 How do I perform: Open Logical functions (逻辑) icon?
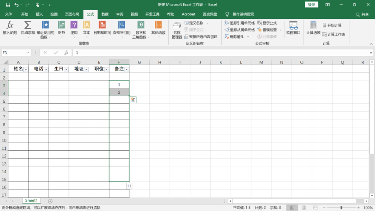pos(74,25)
